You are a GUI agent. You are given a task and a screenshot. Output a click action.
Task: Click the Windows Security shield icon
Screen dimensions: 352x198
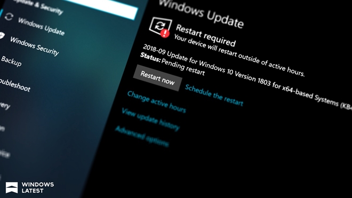point(2,36)
